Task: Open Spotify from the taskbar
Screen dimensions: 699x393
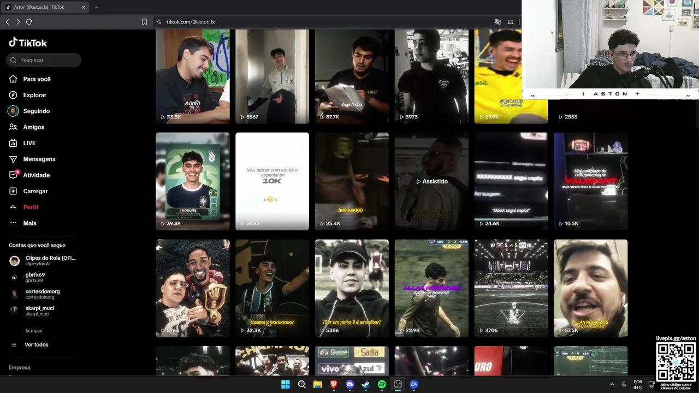Action: click(382, 384)
